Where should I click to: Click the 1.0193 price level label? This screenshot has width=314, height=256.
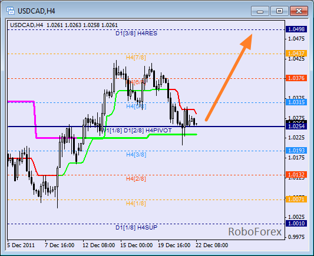point(296,151)
